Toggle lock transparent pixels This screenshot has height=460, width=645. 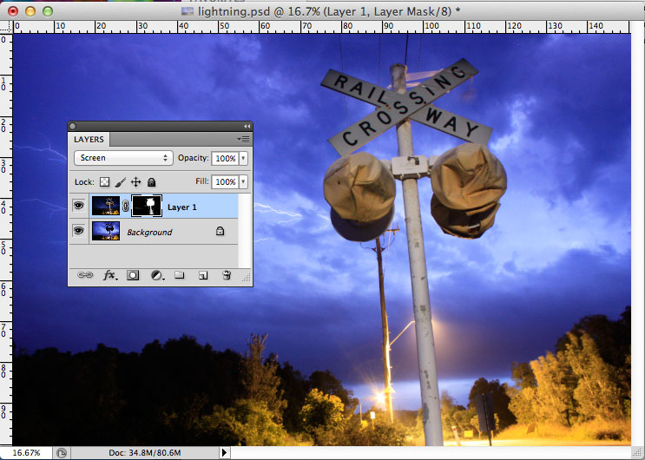pos(105,182)
